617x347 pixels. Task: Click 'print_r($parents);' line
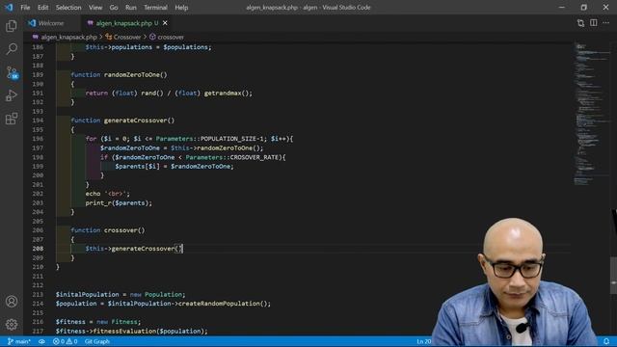pos(119,203)
